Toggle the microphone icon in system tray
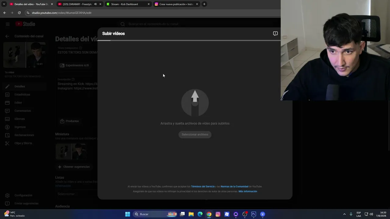Screen dimensions: 390x219 [x=351, y=214]
